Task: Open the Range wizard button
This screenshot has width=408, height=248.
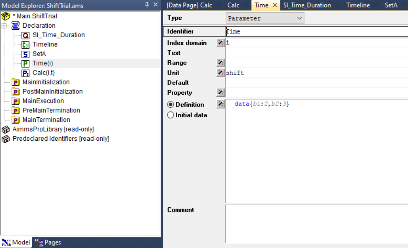Action: [x=220, y=62]
